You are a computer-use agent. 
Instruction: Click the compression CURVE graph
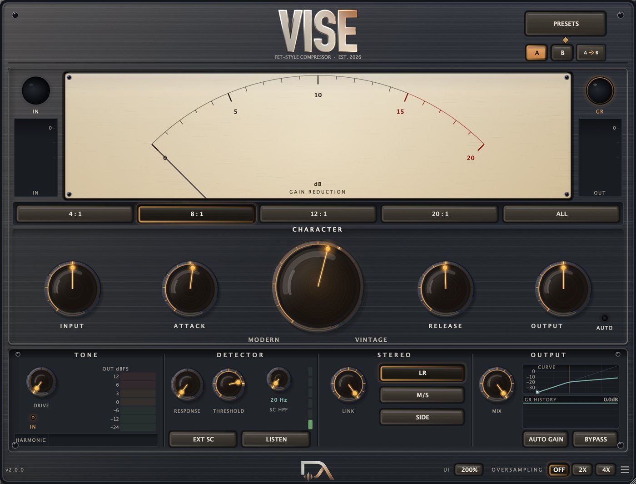571,379
